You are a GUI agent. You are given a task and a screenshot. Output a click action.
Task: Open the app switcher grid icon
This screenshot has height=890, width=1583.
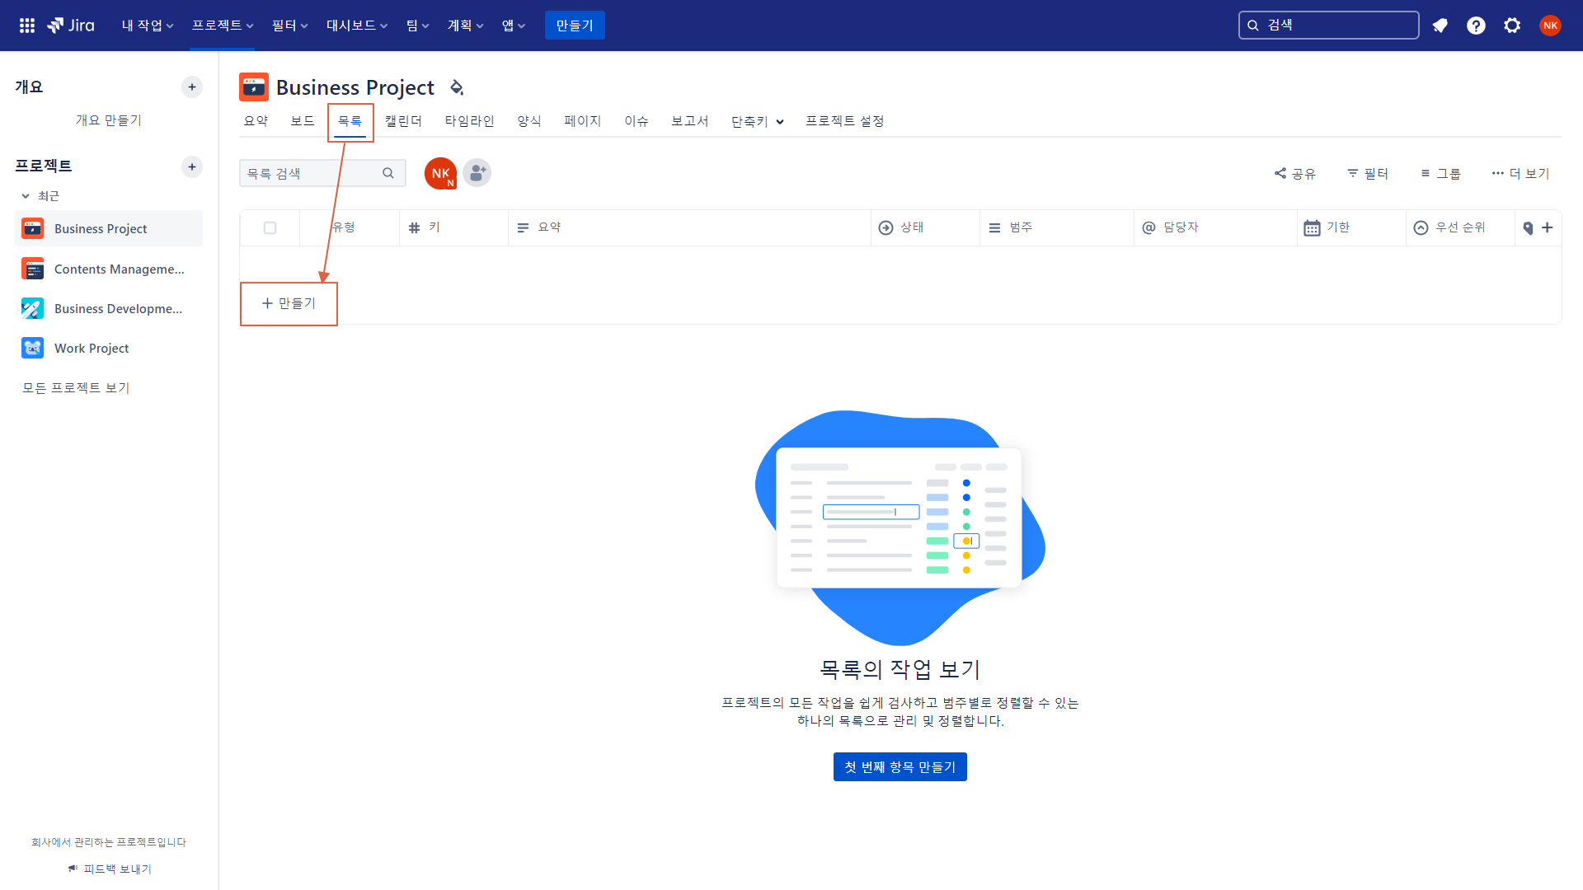point(27,26)
